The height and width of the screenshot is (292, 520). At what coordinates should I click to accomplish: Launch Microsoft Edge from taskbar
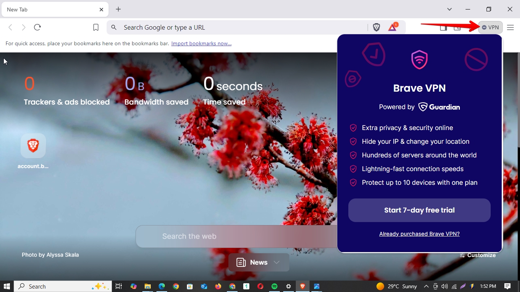162,286
